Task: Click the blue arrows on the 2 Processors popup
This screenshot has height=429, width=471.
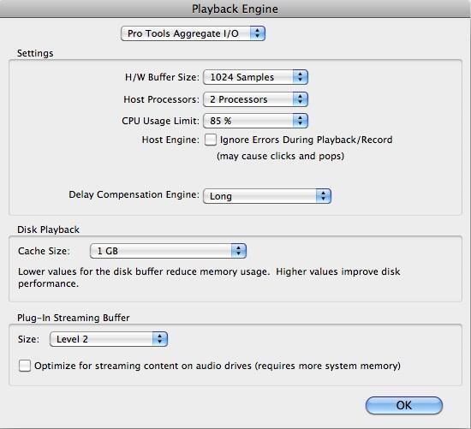Action: [300, 99]
